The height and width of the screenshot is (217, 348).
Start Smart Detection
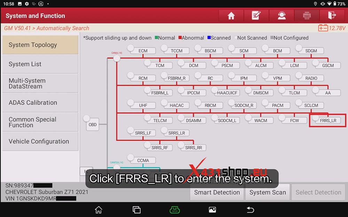pos(217,192)
